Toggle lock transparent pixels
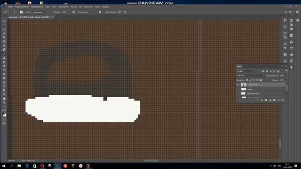The width and height of the screenshot is (301, 169). pyautogui.click(x=247, y=80)
